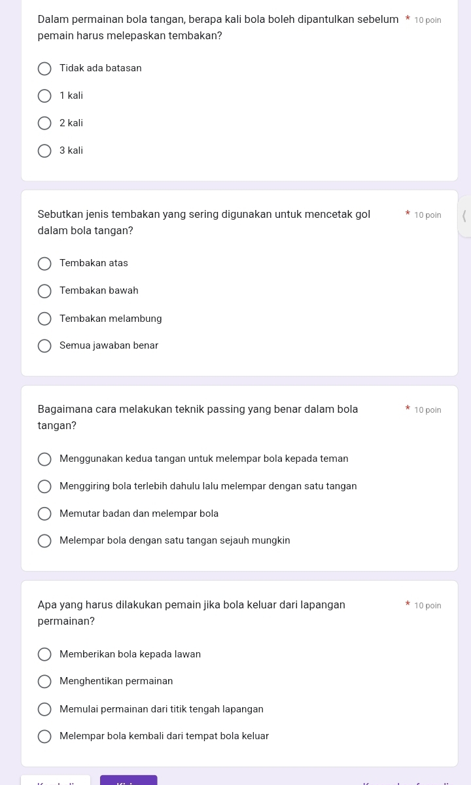
Task: Pick "Memutar badan dan melempar bola"
Action: coord(44,514)
